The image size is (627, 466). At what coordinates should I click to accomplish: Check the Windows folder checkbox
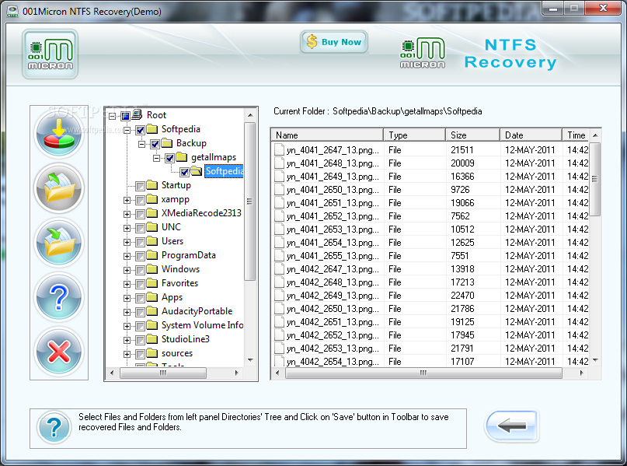coord(140,270)
